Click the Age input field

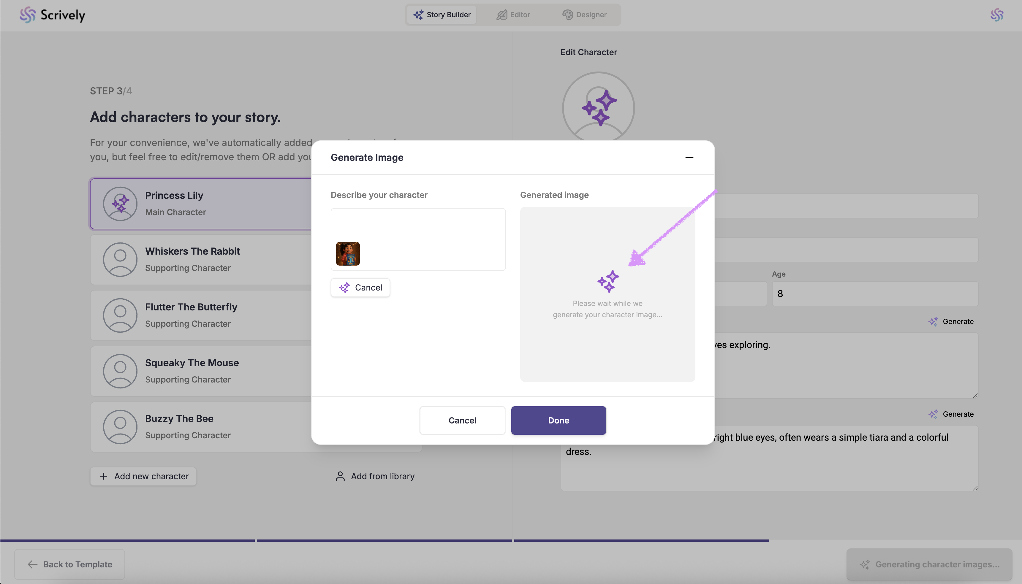(874, 293)
